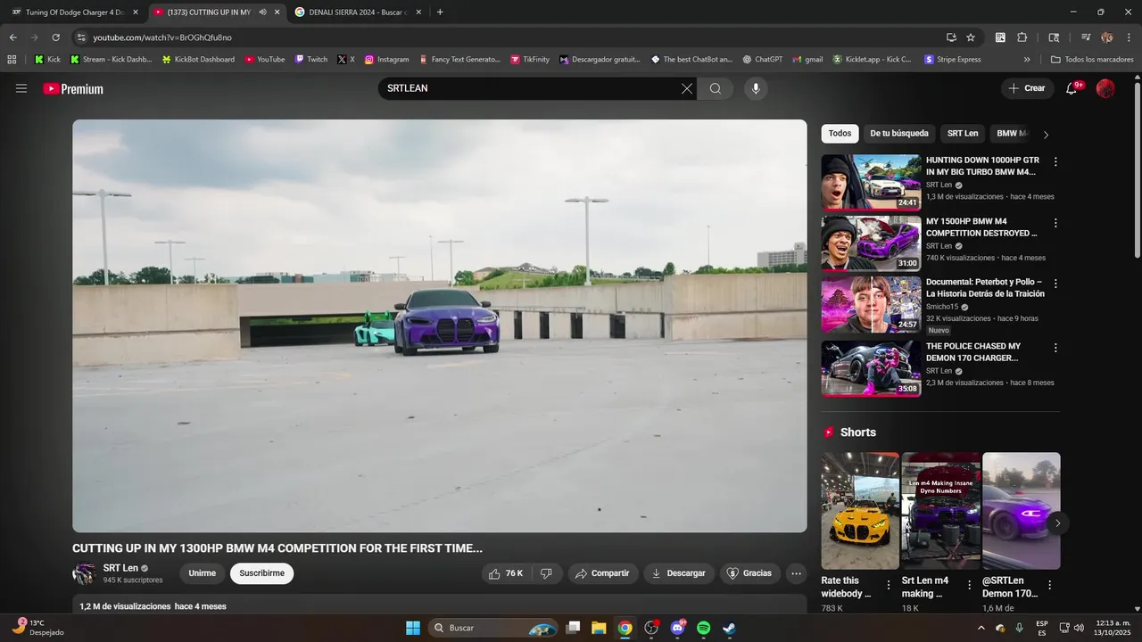Click the Windows taskbar Buscar box
Screen dimensions: 1142x642
493,628
